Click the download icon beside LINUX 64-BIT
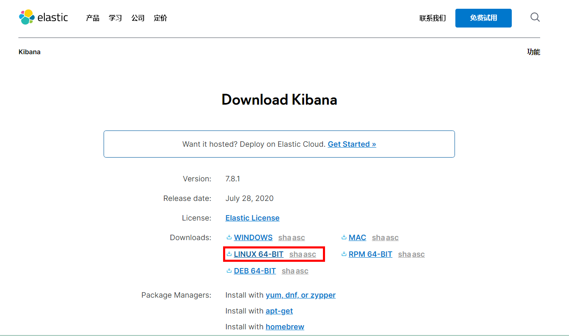 point(229,254)
